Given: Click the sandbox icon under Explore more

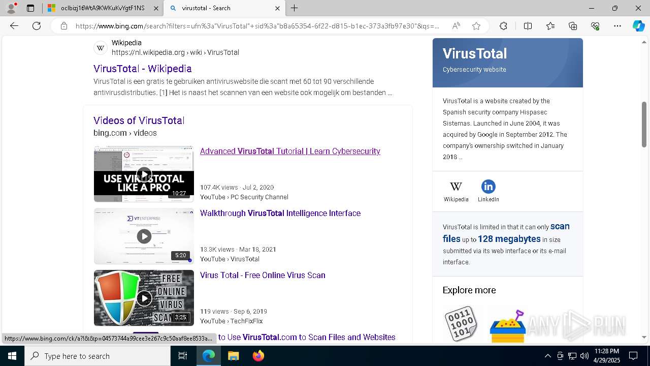Looking at the screenshot, I should [507, 326].
